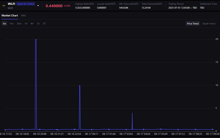Image resolution: width=220 pixels, height=138 pixels.
Task: Click the tallest price spike at 20
Action: [36, 40]
